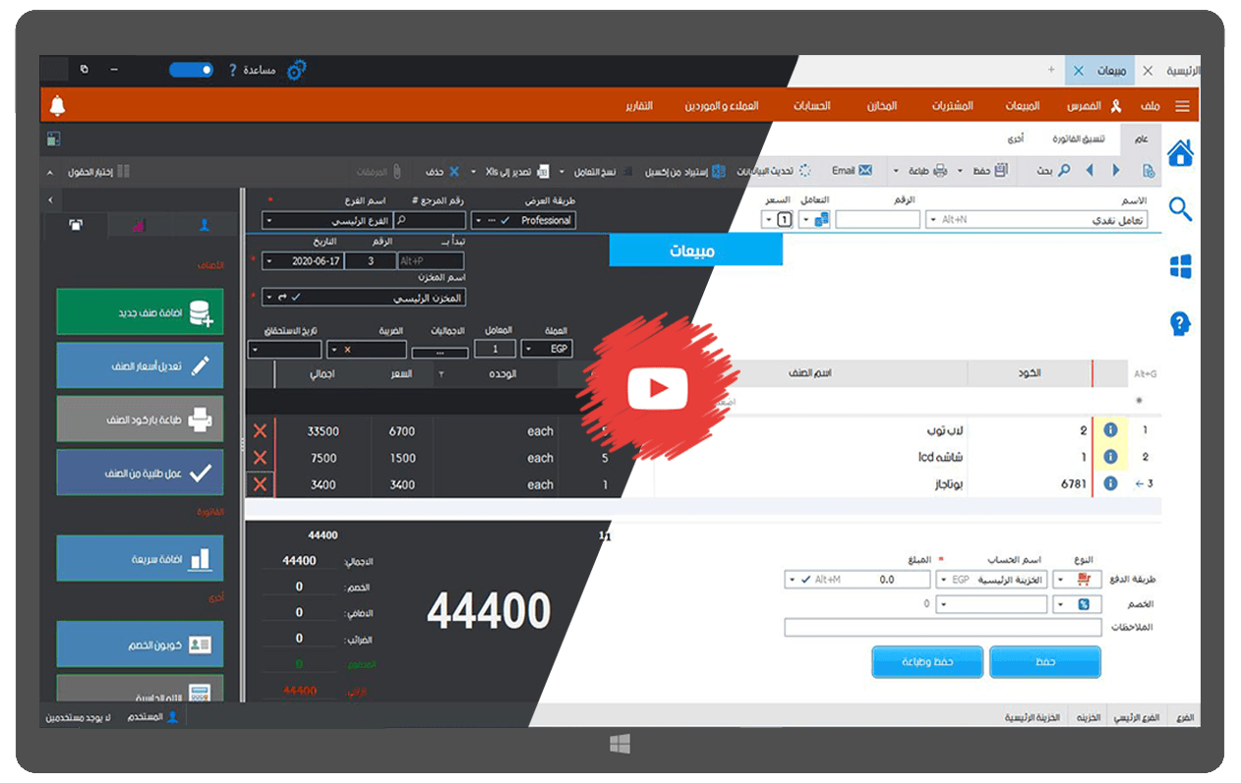Click the blue settings gears icon

click(x=297, y=70)
